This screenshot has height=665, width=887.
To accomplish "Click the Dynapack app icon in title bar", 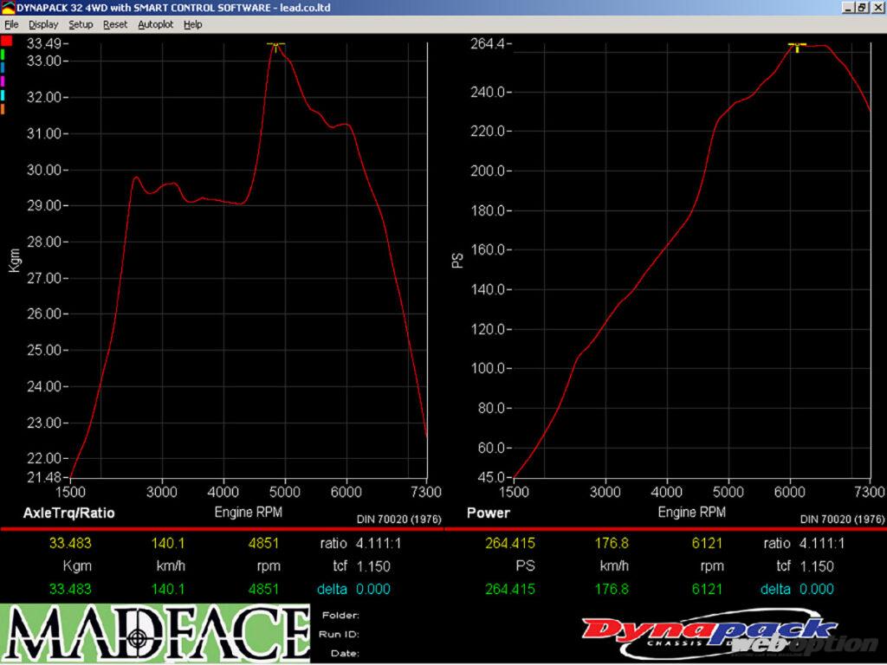I will click(x=8, y=7).
